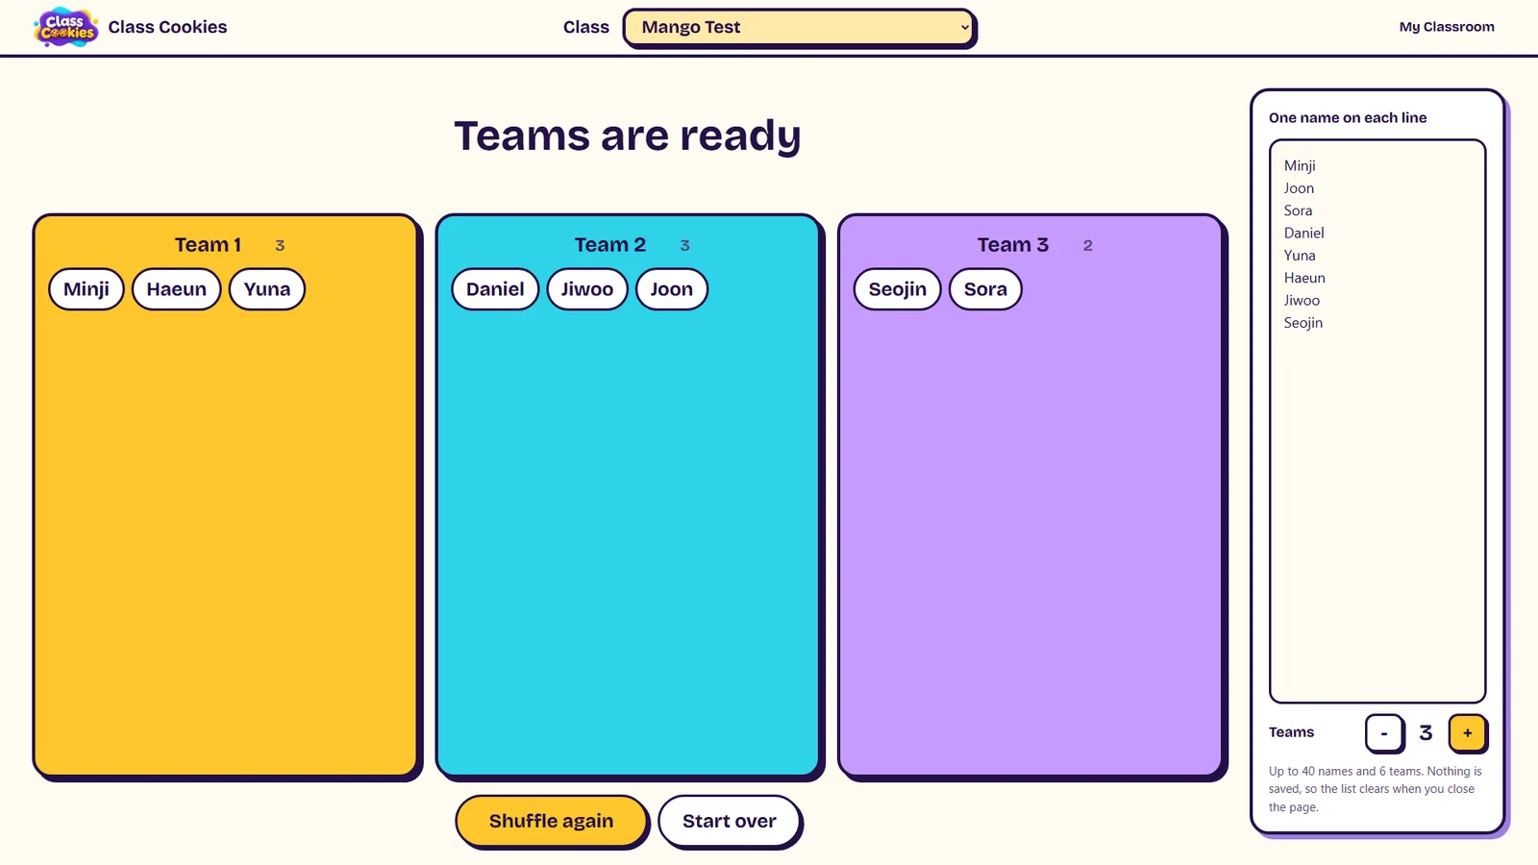The height and width of the screenshot is (865, 1538).
Task: Select the Seojin chip in Team 3
Action: (898, 289)
